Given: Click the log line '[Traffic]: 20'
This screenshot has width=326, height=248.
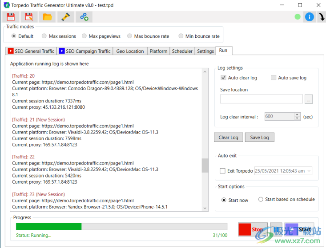Looking at the screenshot, I should coord(23,76).
